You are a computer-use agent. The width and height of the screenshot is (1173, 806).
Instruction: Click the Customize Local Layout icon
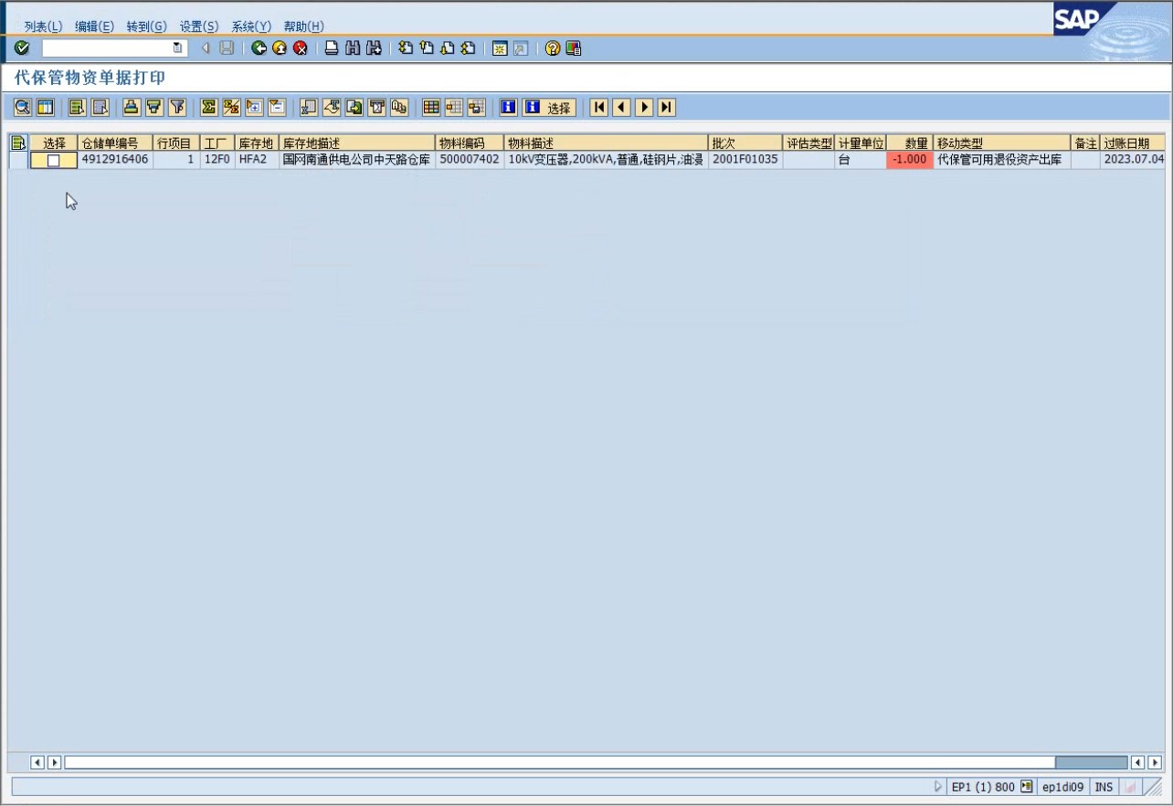(574, 48)
